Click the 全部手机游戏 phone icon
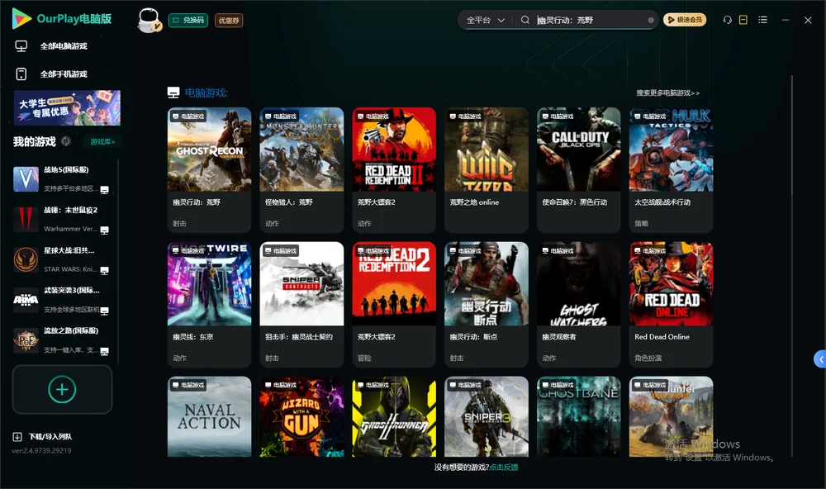 pyautogui.click(x=21, y=74)
